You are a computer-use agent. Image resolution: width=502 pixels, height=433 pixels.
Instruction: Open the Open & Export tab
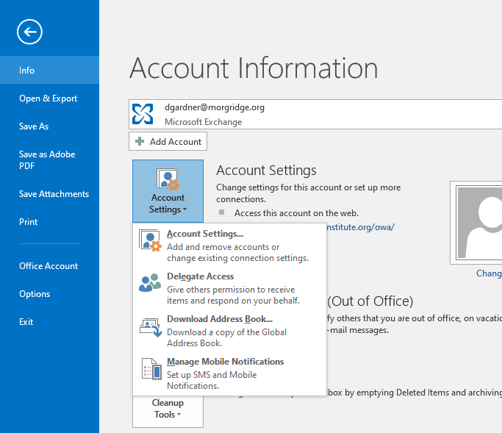[x=50, y=99]
